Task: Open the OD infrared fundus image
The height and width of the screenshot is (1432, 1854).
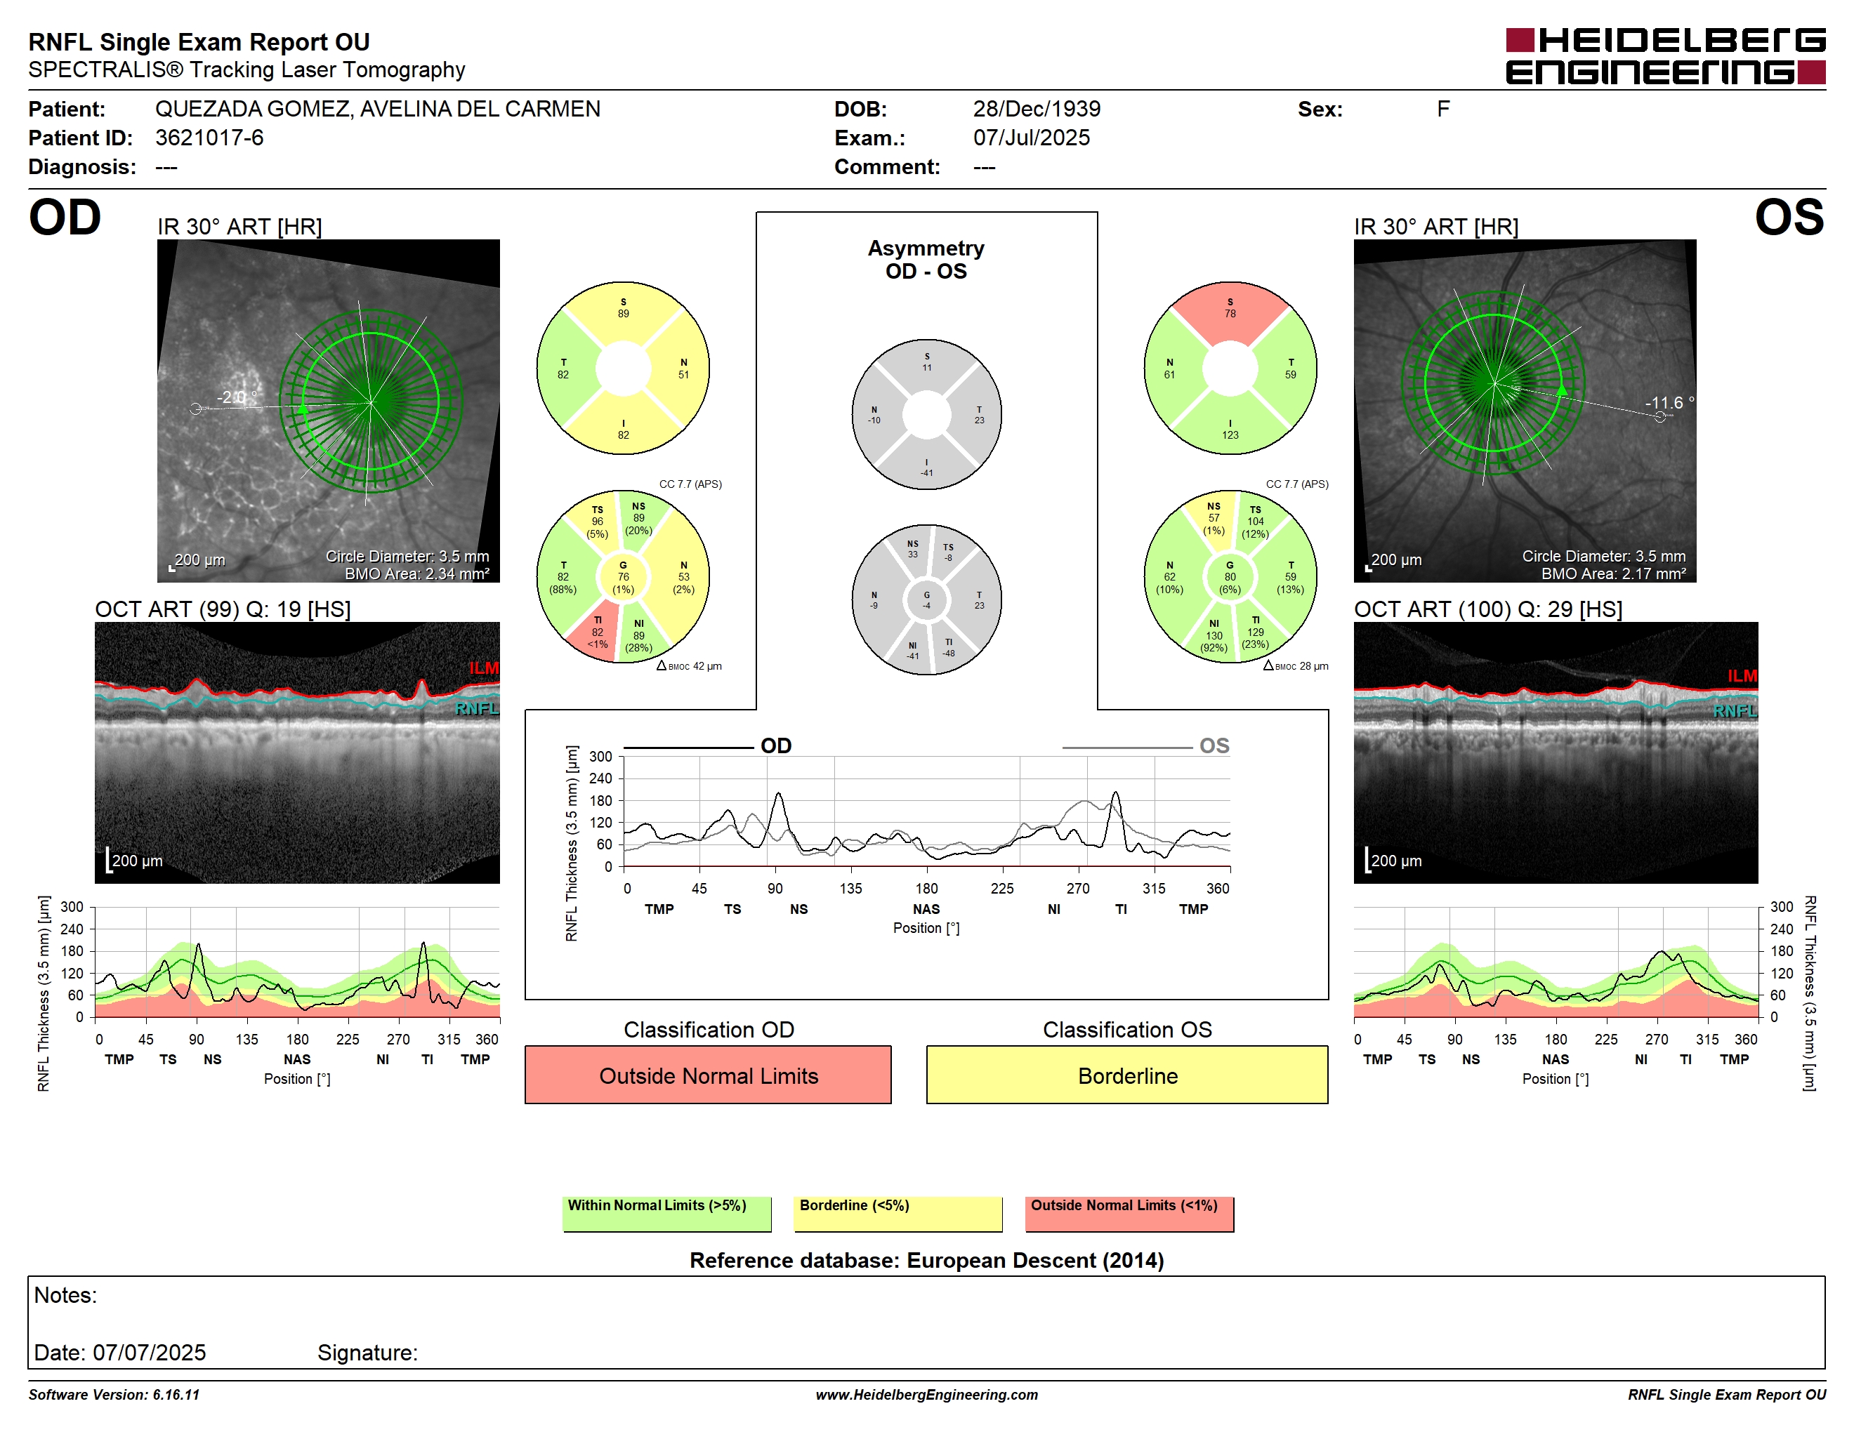Action: 329,411
